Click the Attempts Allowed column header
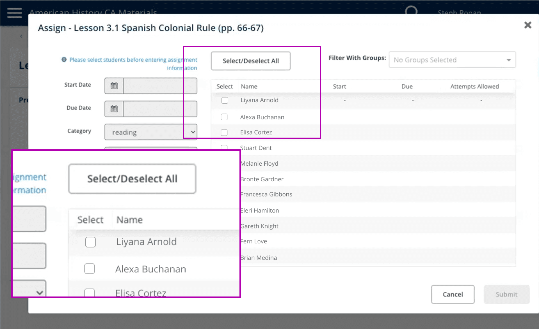539x329 pixels. click(x=474, y=86)
